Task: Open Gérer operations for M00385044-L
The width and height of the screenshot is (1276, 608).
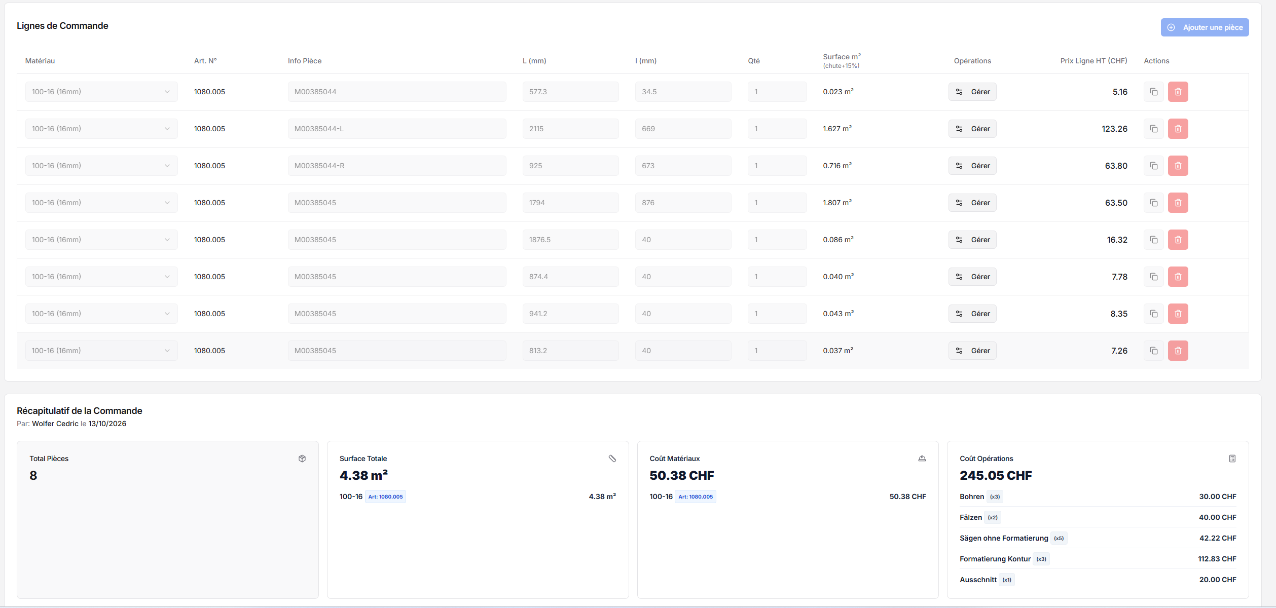Action: pos(972,129)
